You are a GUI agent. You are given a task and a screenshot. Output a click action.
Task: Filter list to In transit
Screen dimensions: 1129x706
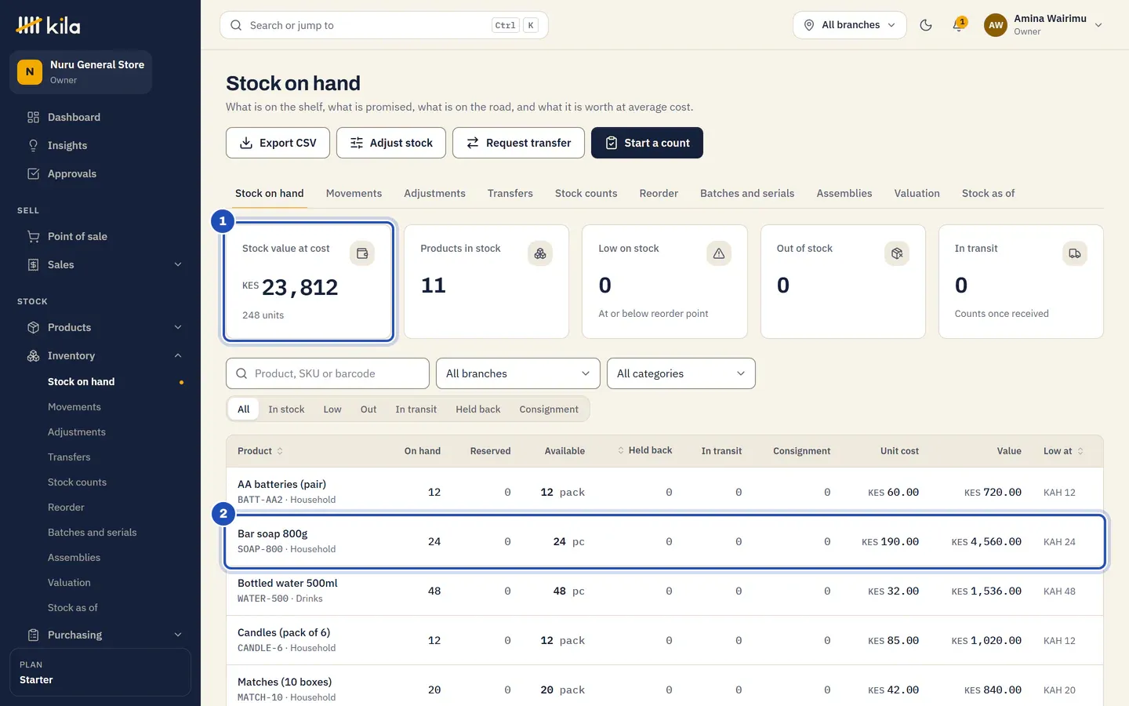[x=416, y=409]
